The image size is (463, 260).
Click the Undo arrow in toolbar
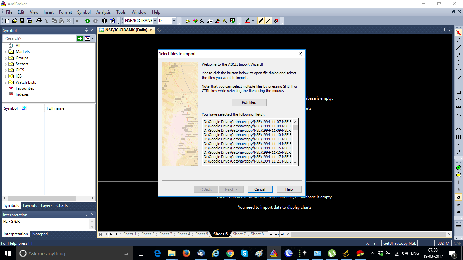pyautogui.click(x=78, y=21)
